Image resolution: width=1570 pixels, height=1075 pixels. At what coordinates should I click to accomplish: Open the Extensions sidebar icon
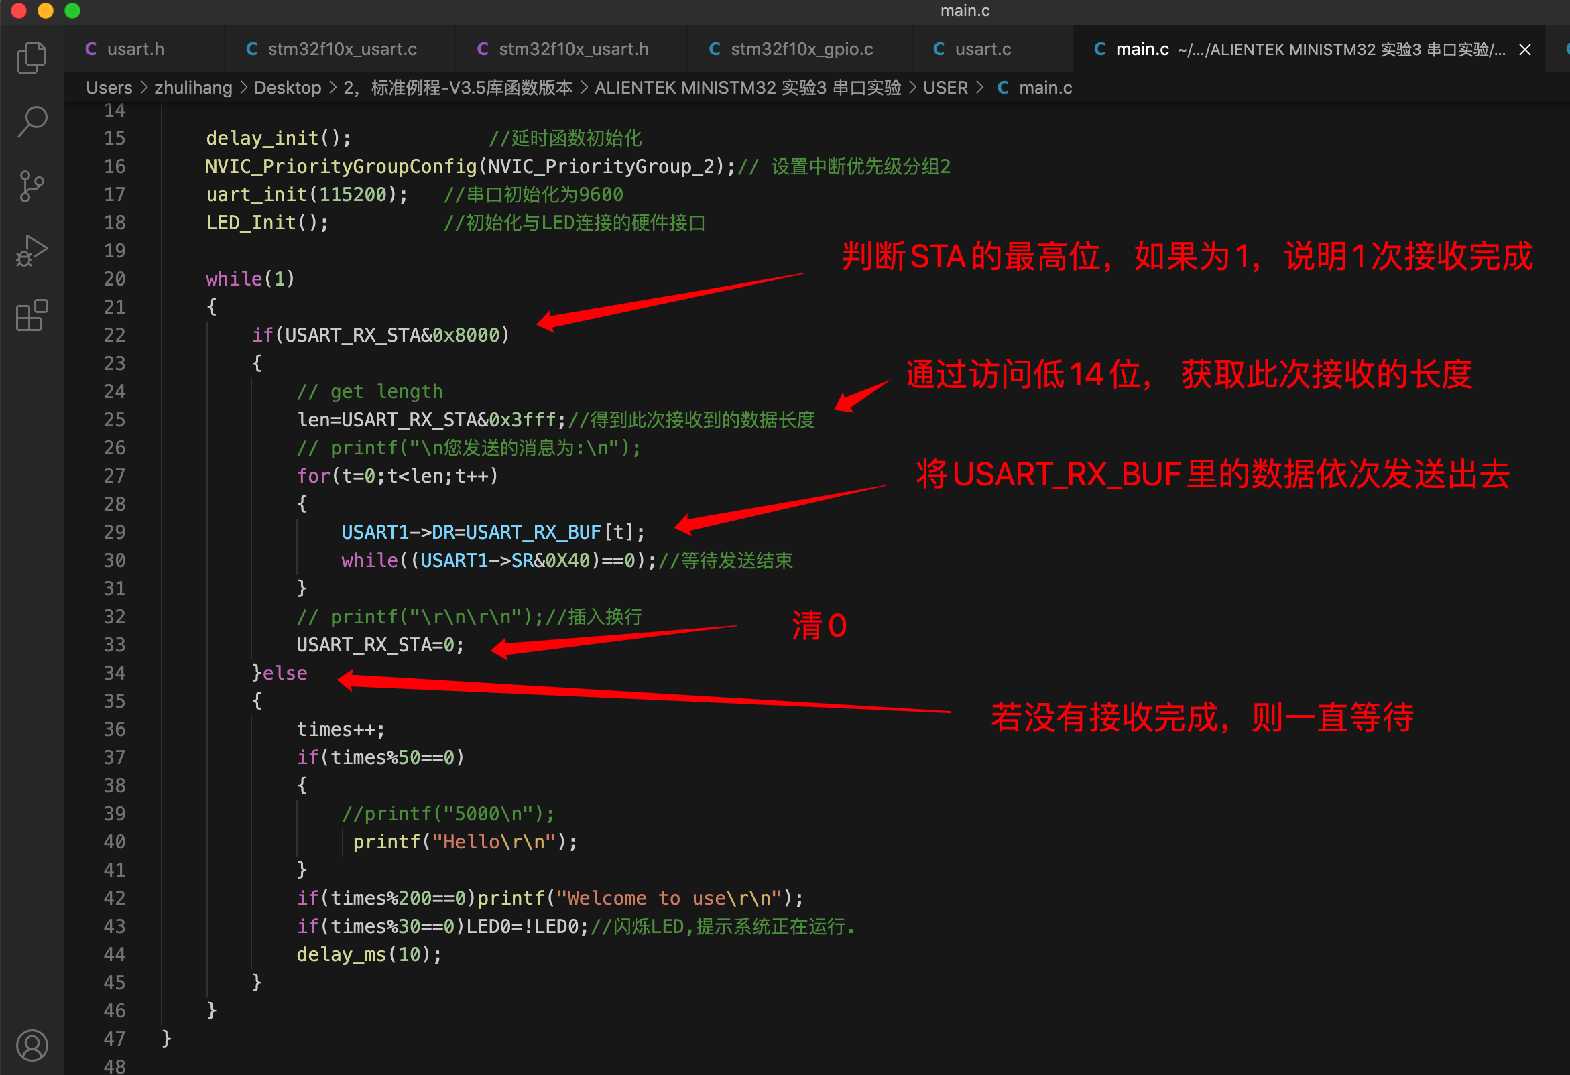click(x=32, y=316)
